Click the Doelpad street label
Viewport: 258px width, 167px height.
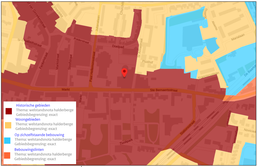[118, 46]
